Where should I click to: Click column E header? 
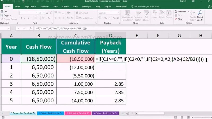pos(137,36)
